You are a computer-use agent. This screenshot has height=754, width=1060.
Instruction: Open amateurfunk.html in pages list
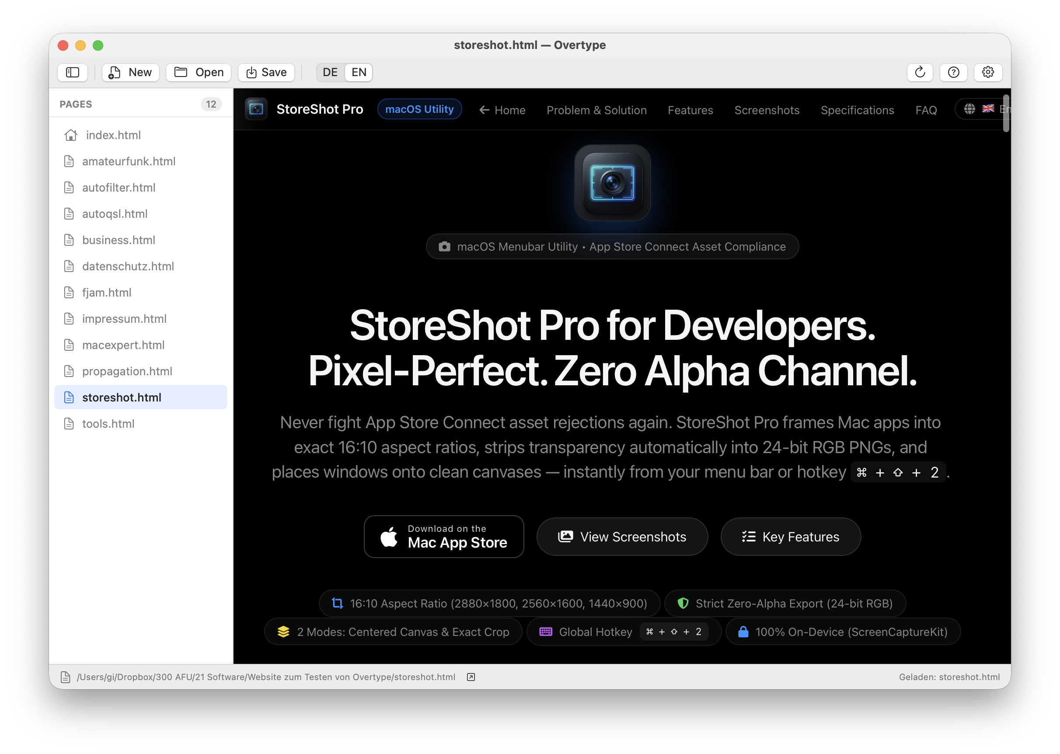pyautogui.click(x=141, y=161)
